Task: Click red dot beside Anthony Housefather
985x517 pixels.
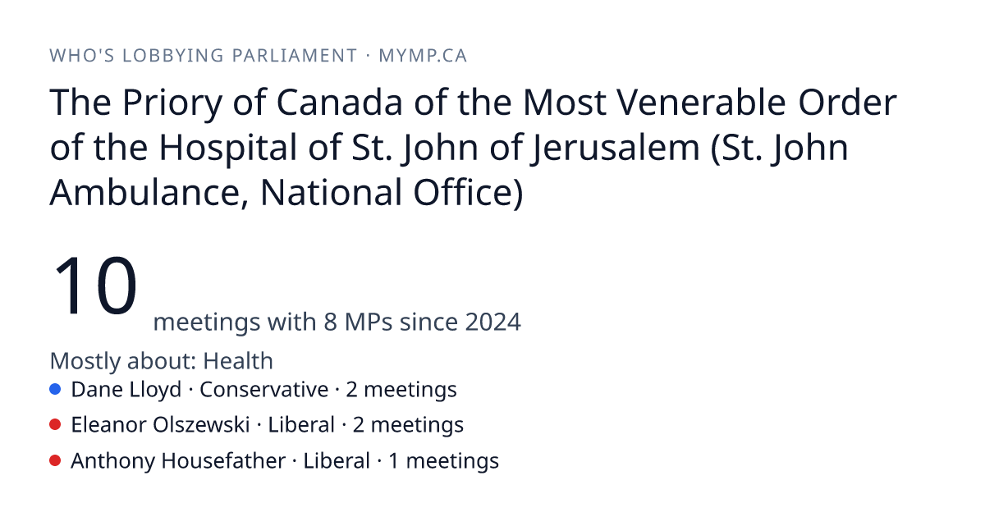Action: [x=55, y=461]
